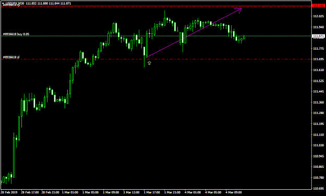Click the 111.445 price axis label
Image resolution: width=326 pixels, height=196 pixels.
[318, 91]
